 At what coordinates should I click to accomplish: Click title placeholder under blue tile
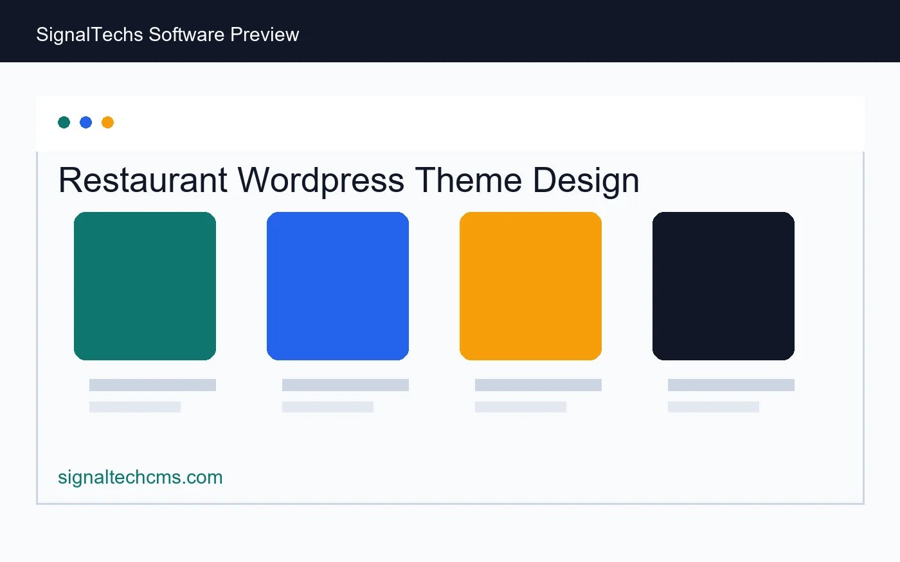point(345,385)
